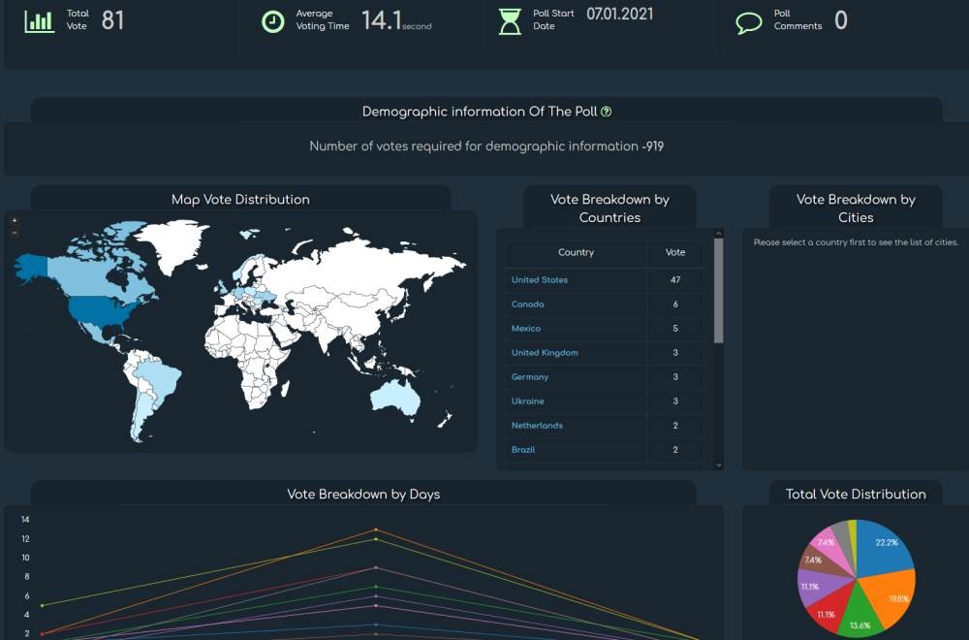The width and height of the screenshot is (969, 640).
Task: Select United States in countries list
Action: click(x=540, y=280)
